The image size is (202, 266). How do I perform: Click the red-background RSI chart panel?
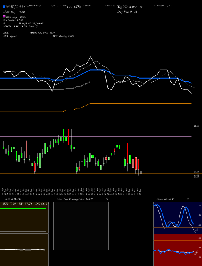point(177,250)
